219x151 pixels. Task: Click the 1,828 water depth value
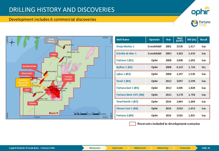coord(192,88)
